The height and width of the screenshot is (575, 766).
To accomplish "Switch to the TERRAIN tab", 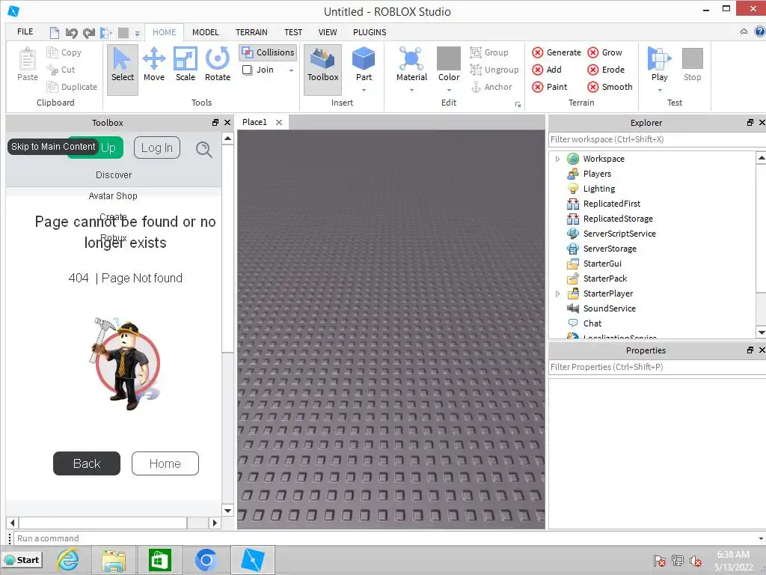I will pos(251,32).
